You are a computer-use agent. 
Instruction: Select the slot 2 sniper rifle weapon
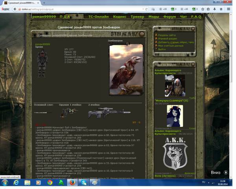coord(109,113)
